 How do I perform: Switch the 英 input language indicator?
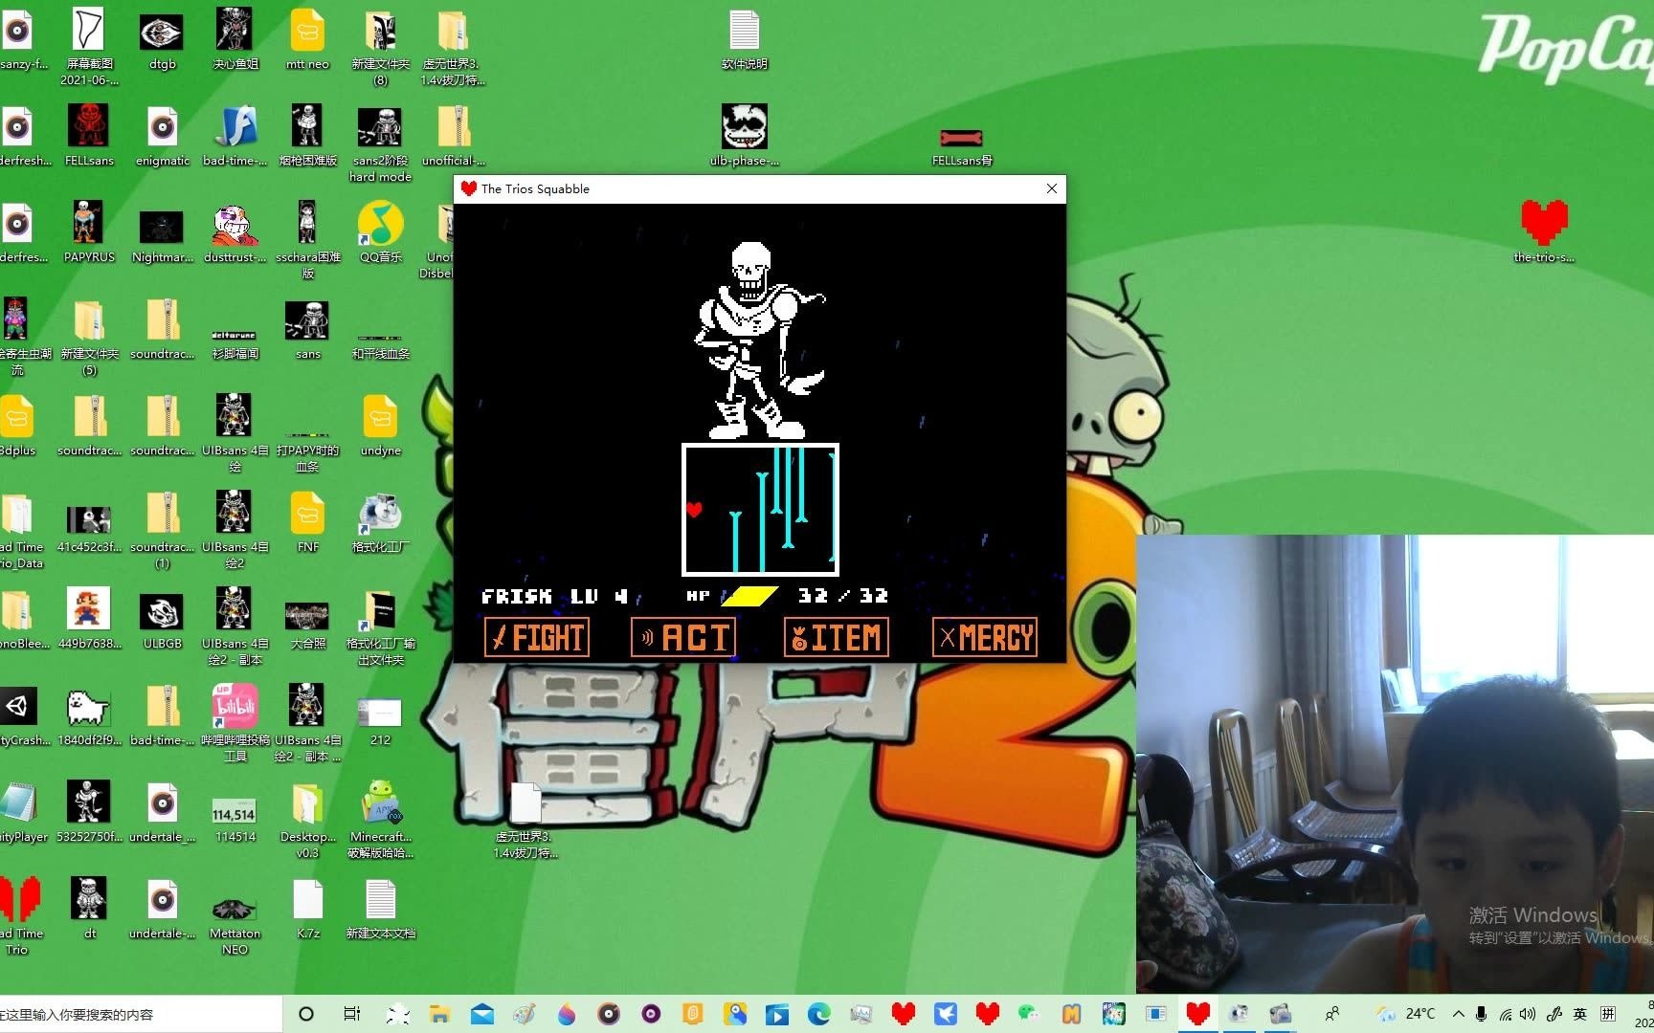tap(1579, 1014)
